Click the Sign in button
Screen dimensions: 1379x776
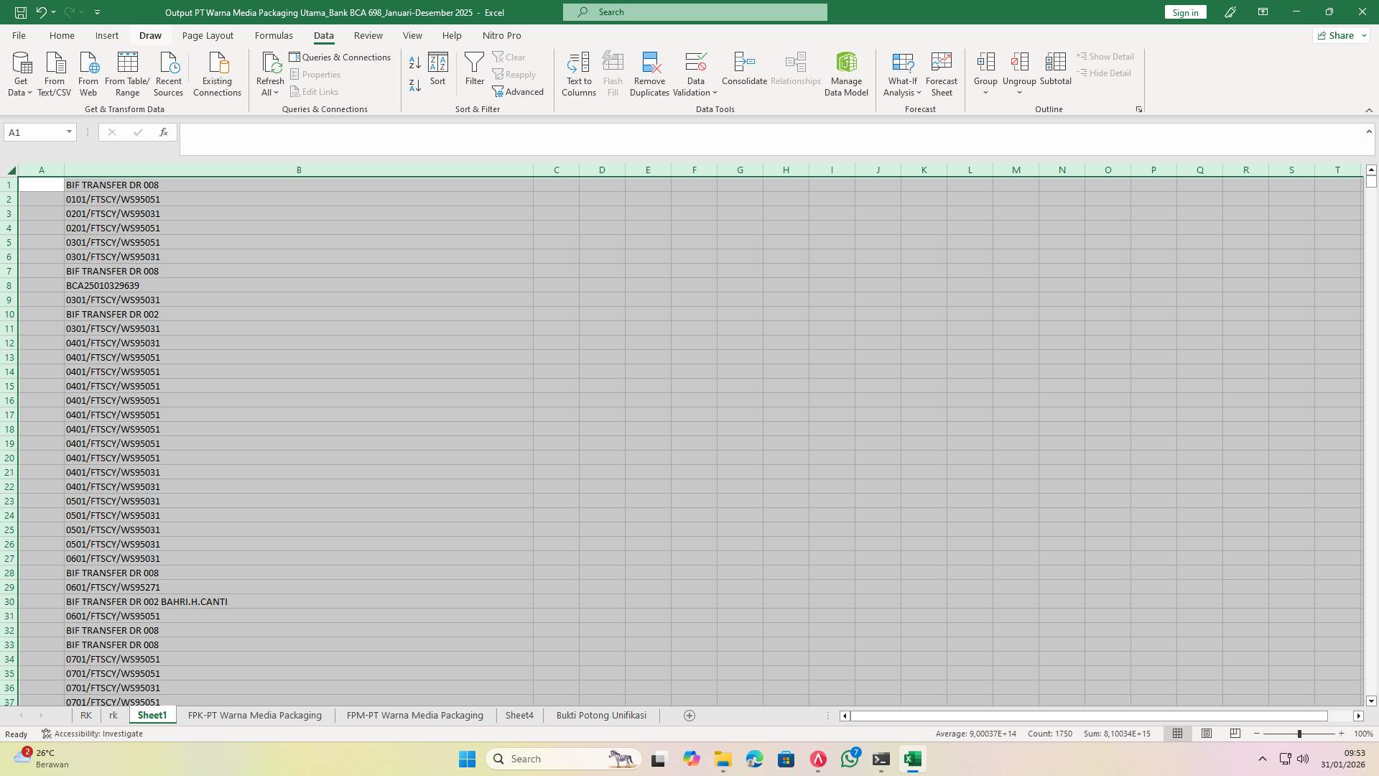coord(1184,11)
